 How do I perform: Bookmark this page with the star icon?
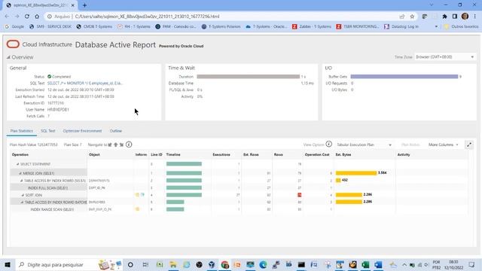412,17
